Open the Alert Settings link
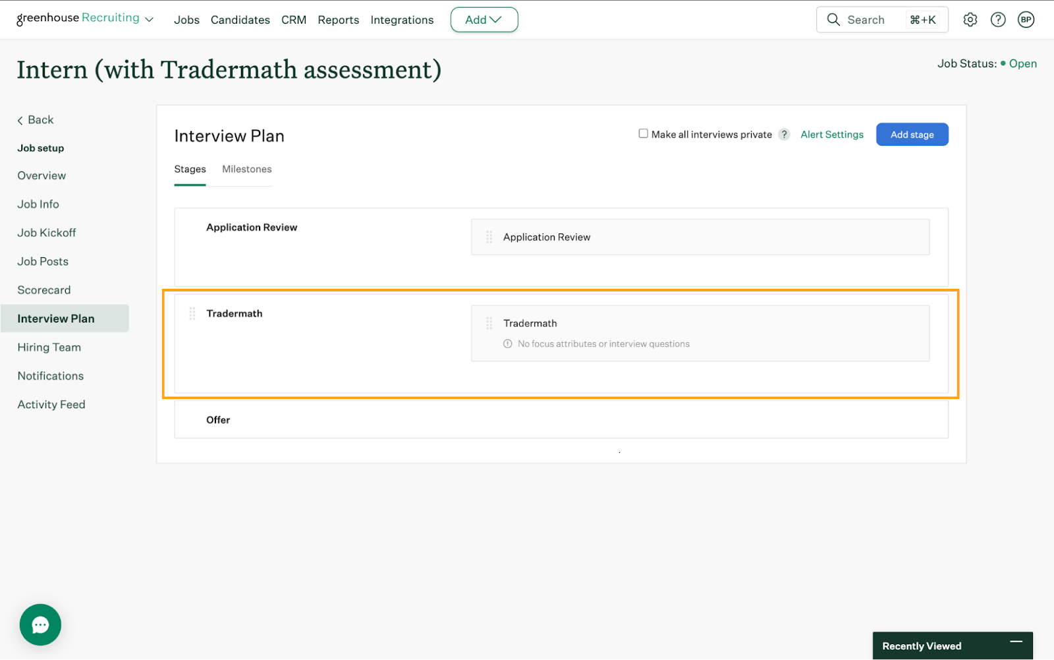Image resolution: width=1054 pixels, height=660 pixels. pos(831,135)
